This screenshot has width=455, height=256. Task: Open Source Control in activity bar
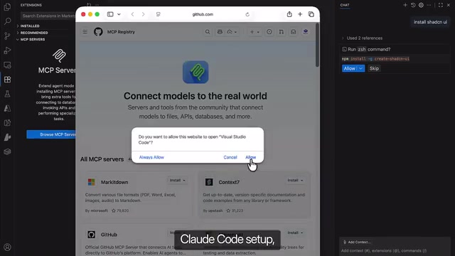(x=8, y=36)
